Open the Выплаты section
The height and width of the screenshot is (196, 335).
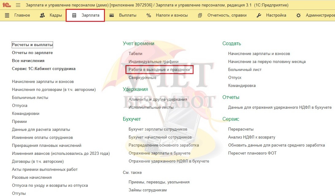123,15
